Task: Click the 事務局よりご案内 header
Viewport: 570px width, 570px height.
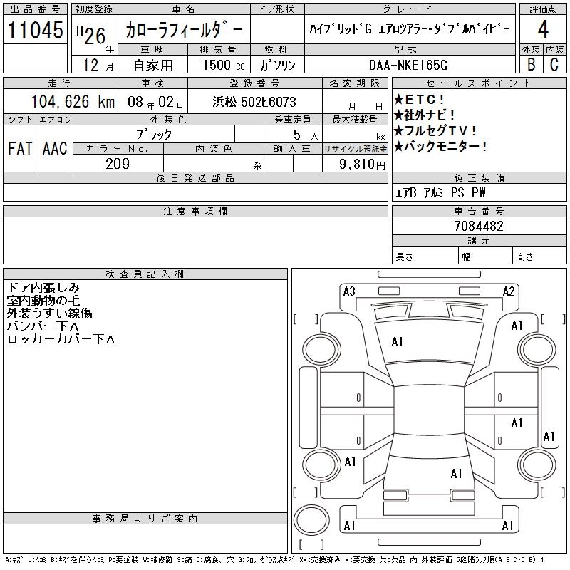Action: click(145, 519)
